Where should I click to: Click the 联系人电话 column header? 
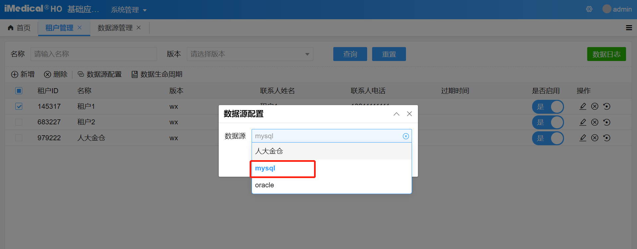[368, 91]
